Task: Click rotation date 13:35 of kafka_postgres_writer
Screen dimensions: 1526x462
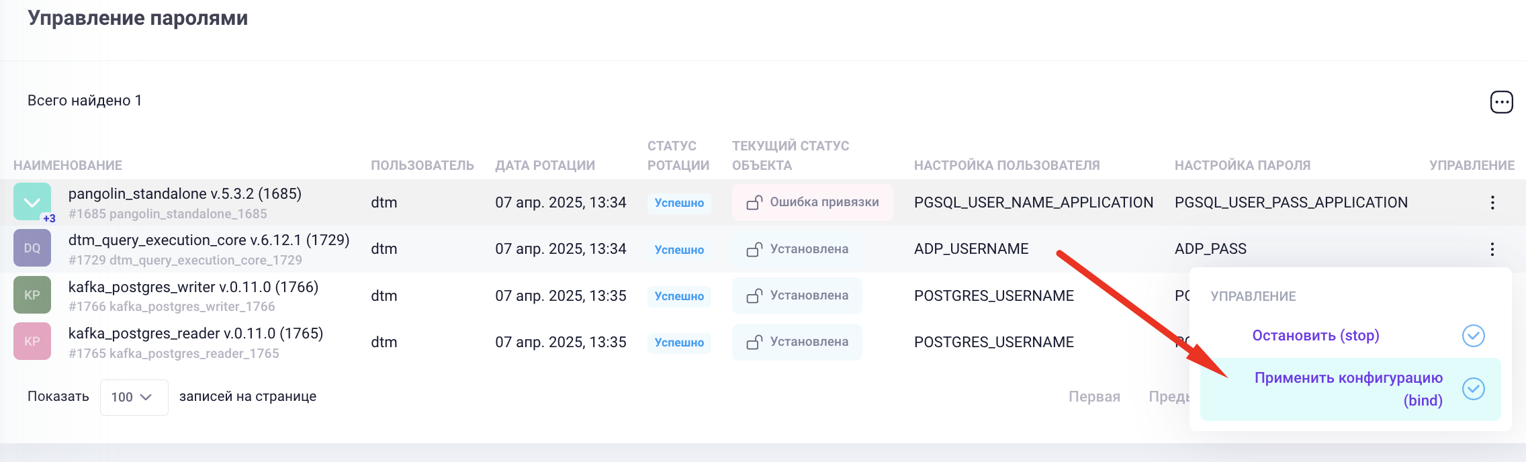Action: point(561,295)
